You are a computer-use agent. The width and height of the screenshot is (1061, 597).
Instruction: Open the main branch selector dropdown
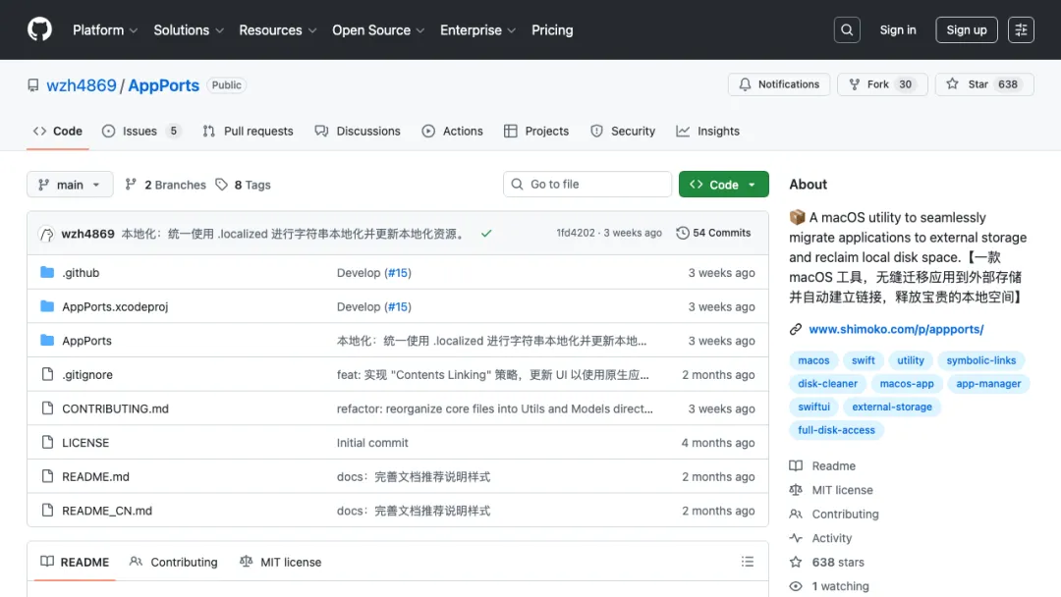(70, 185)
